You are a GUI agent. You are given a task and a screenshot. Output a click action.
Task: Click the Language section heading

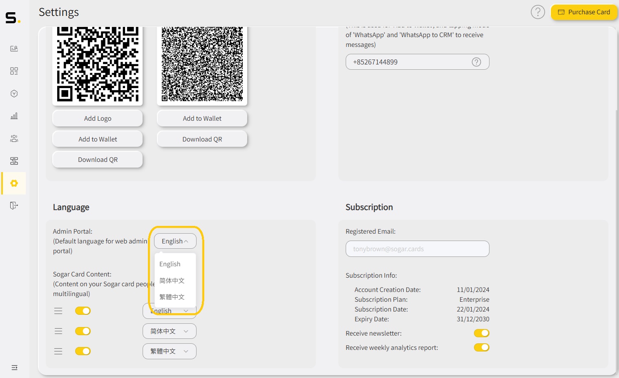click(71, 207)
